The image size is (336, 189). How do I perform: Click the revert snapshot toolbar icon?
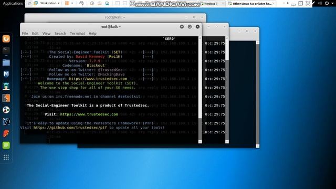(99, 3)
